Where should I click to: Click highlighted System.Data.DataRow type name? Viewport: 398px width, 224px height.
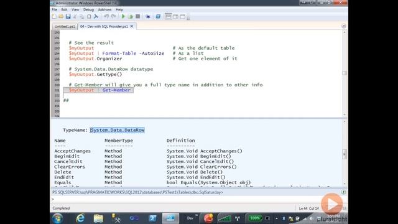point(118,130)
